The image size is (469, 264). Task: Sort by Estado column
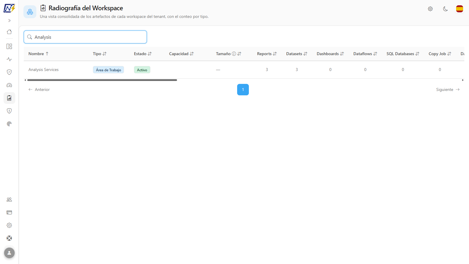click(x=143, y=54)
